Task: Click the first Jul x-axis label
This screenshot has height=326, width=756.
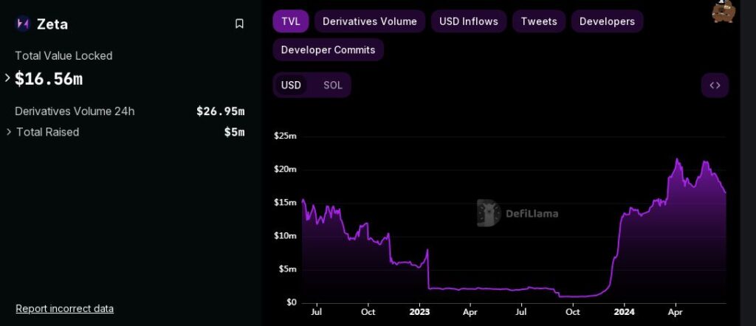Action: click(x=317, y=312)
